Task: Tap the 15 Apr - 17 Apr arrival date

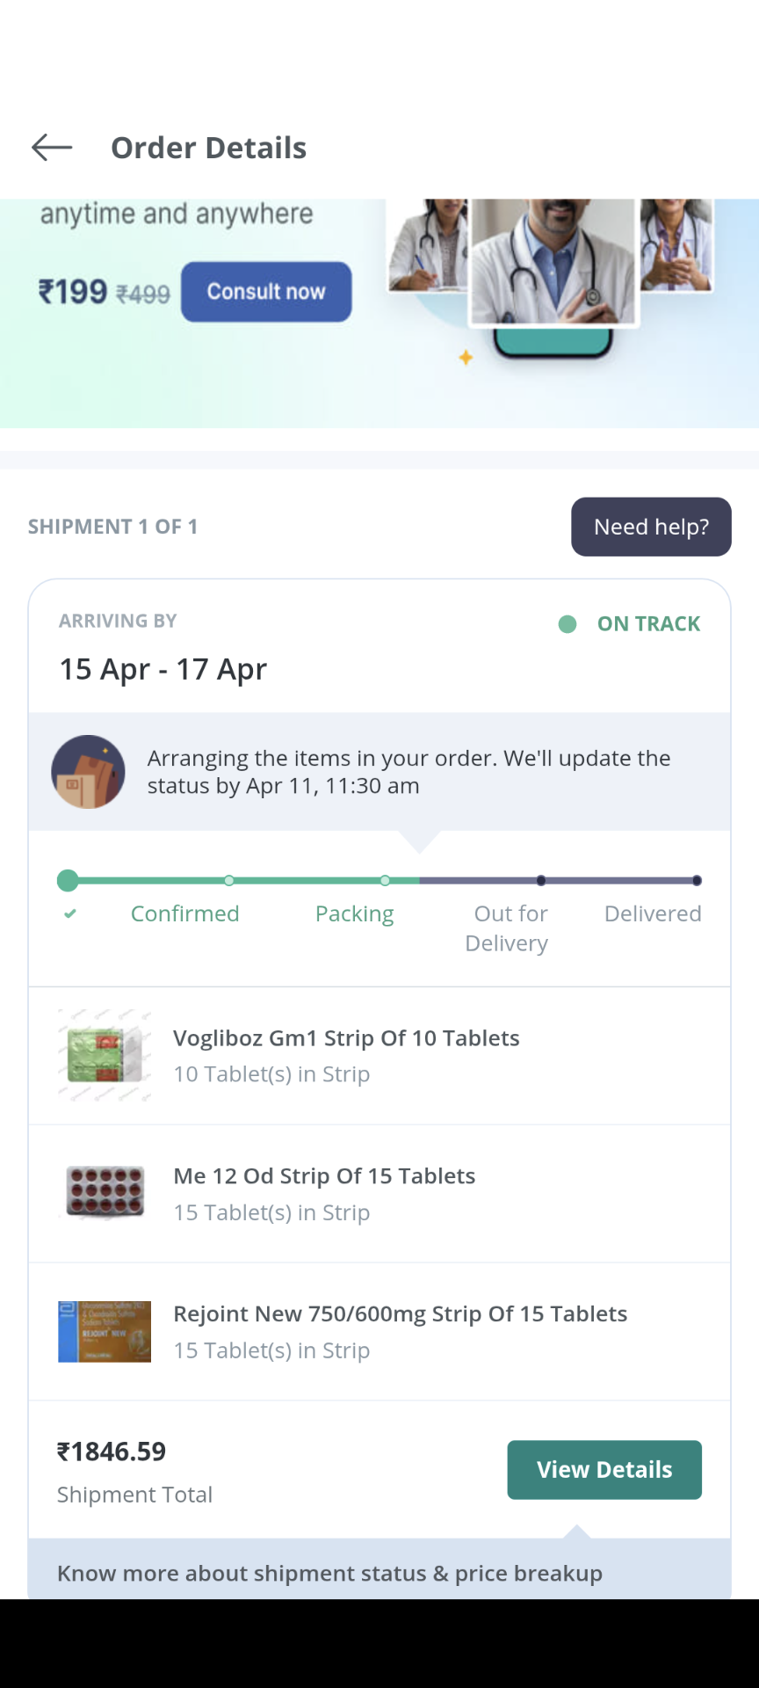Action: coord(163,669)
